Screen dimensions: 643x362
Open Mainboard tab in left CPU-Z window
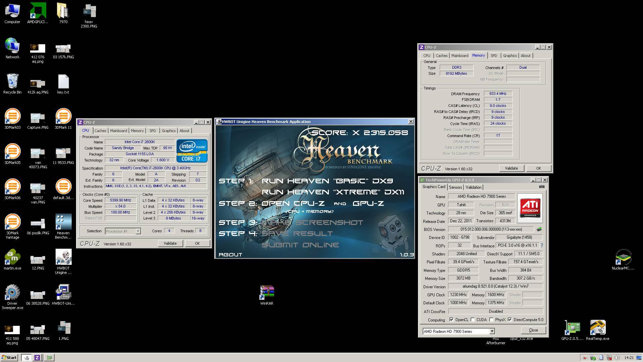coord(119,131)
